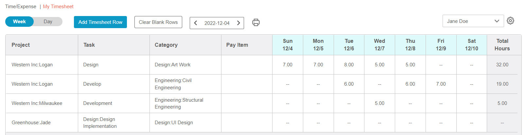Select the Tue 12/6 column header
Screen dimensions: 526x135
pyautogui.click(x=349, y=45)
